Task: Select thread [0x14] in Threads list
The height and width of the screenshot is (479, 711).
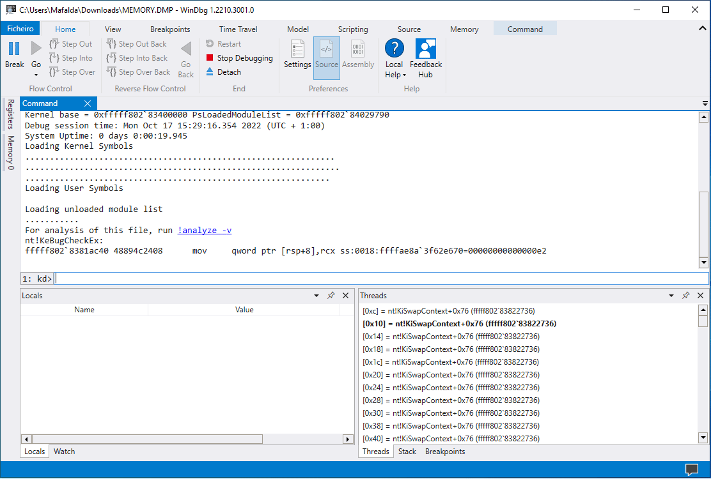Action: (451, 337)
